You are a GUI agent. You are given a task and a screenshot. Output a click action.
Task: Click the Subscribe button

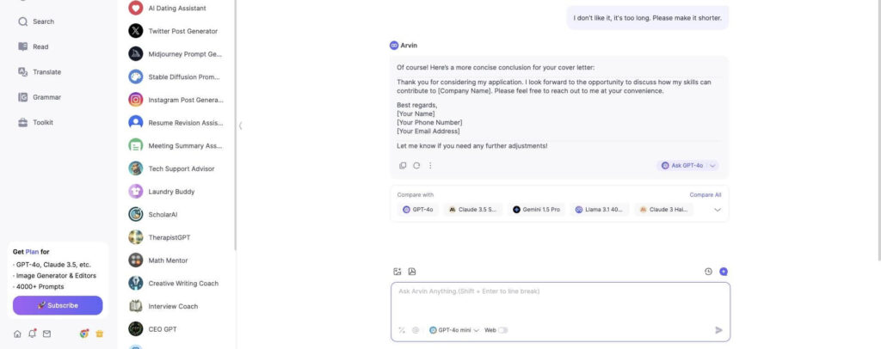[x=58, y=305]
